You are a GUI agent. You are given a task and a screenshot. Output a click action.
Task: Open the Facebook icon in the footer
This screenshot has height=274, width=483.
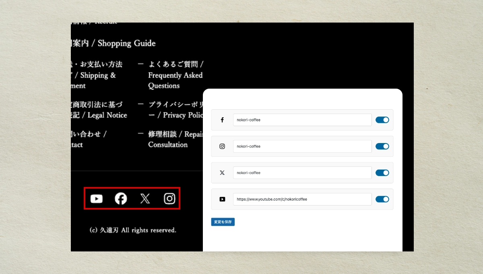point(121,199)
